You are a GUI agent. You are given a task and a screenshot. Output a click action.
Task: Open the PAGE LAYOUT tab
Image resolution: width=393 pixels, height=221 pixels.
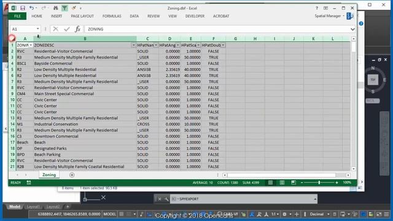click(x=82, y=16)
